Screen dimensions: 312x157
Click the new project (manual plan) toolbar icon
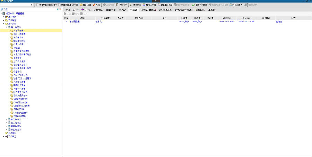(59, 4)
